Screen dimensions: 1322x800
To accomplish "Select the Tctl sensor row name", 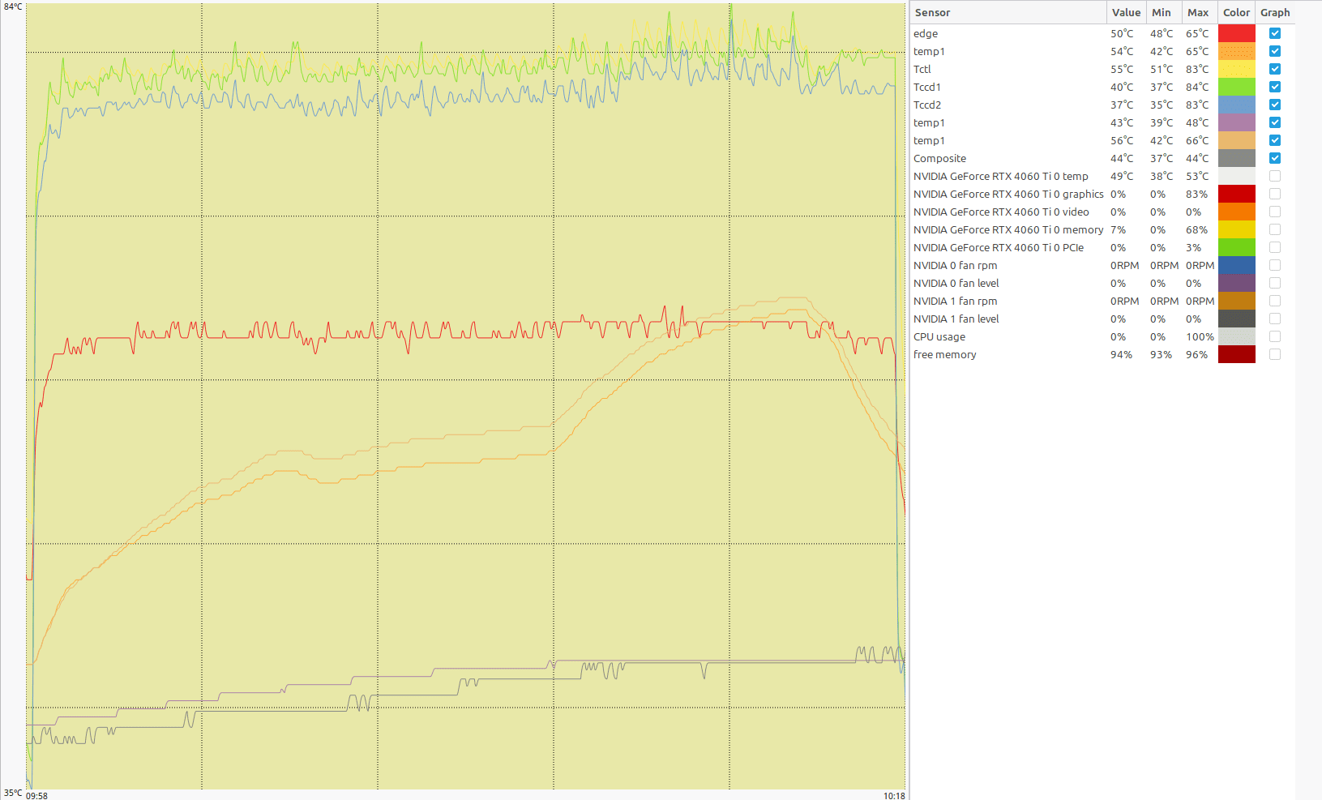I will (922, 69).
